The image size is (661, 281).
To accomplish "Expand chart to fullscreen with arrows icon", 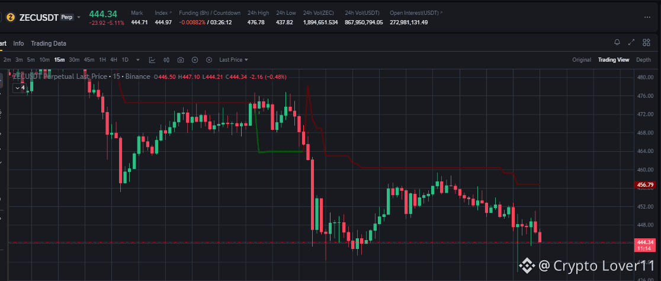I will (631, 42).
